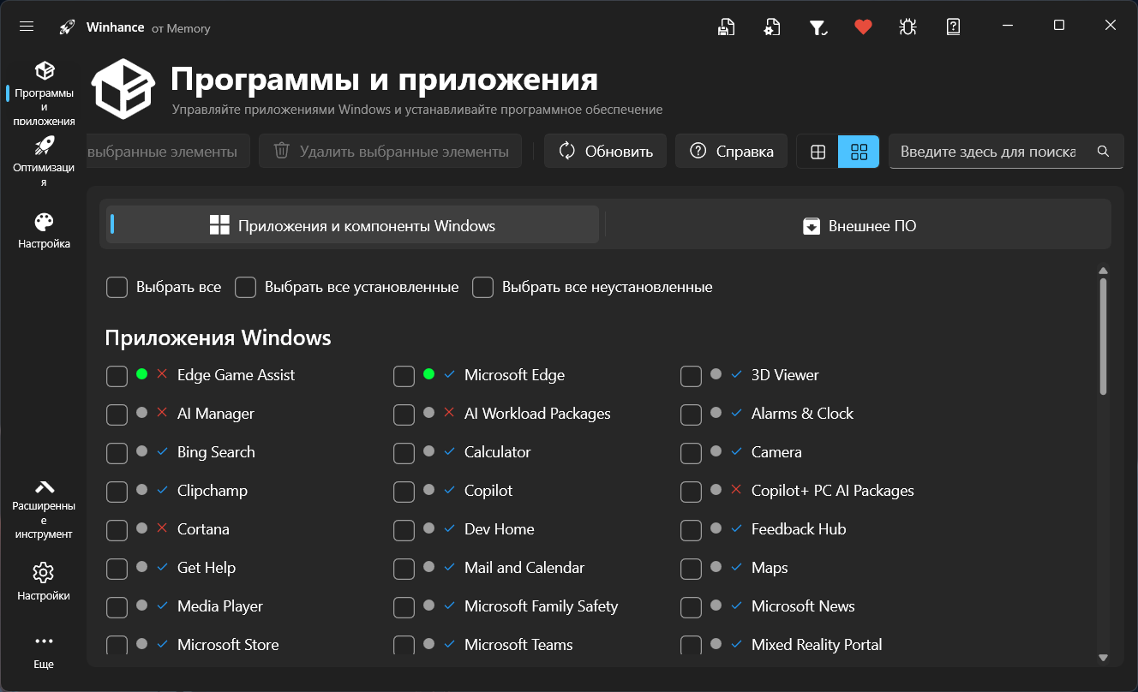The image size is (1138, 692).
Task: Click the Microsoft Teams app name
Action: click(518, 644)
